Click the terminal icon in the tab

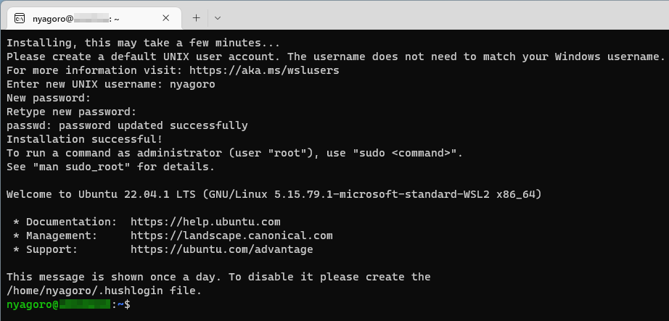pyautogui.click(x=19, y=18)
